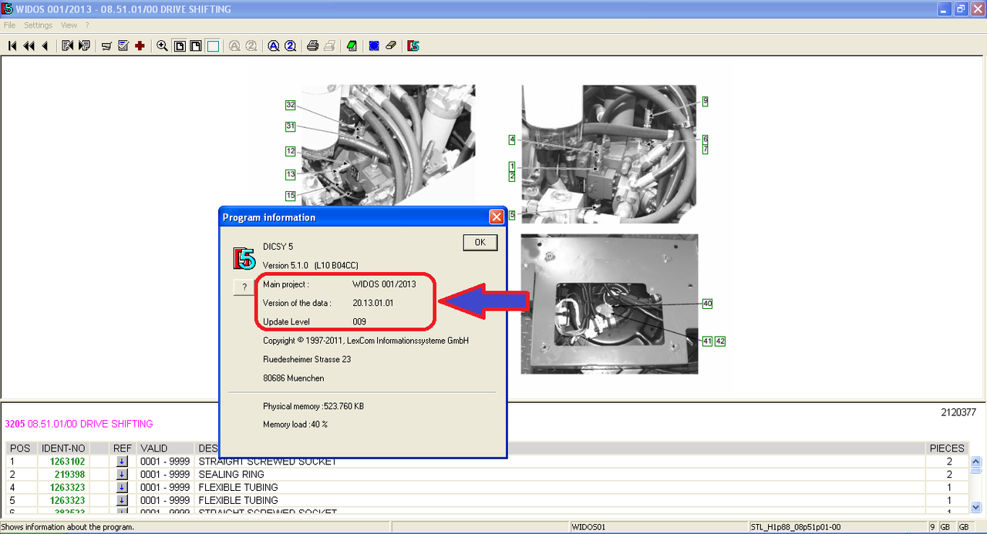
Task: Click the list-with-right-arrow toolbar icon
Action: 84,46
